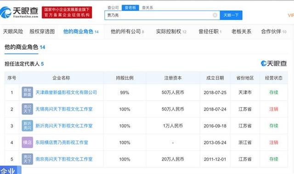Viewport: 294px width, 174px height.
Task: Open 天津鼎誉新盛影视文化有限公司 link
Action: point(66,93)
